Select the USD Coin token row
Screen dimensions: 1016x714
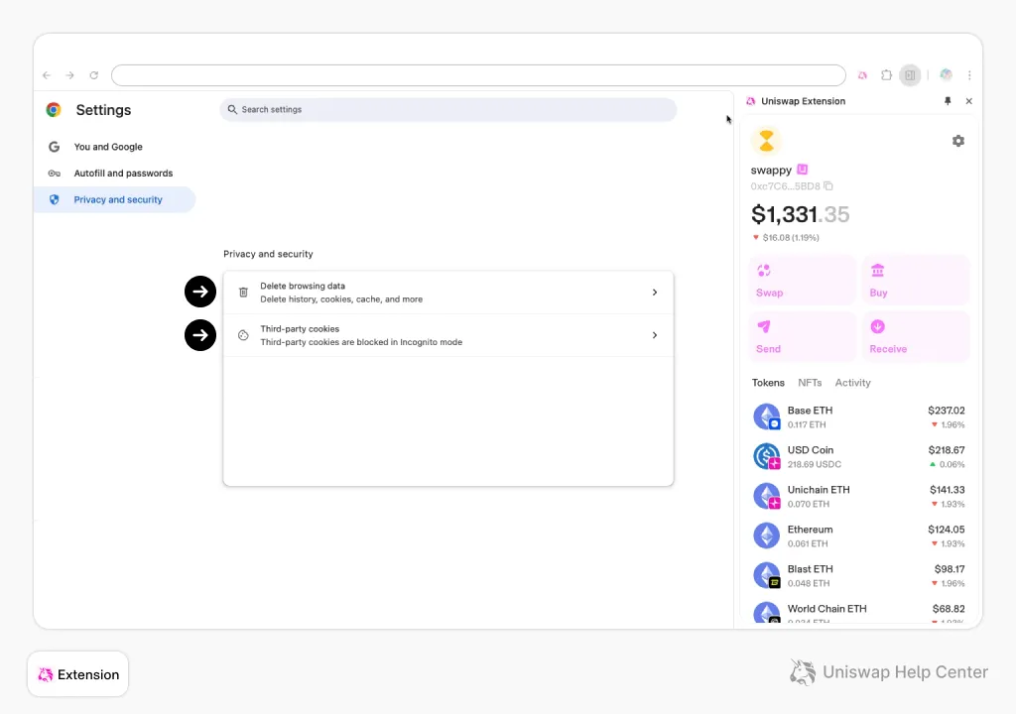pyautogui.click(x=858, y=457)
